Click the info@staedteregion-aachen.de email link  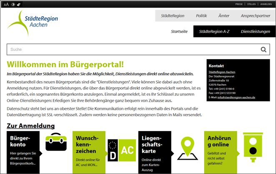236,97
